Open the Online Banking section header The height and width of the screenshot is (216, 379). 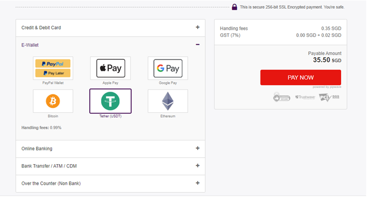(x=37, y=148)
